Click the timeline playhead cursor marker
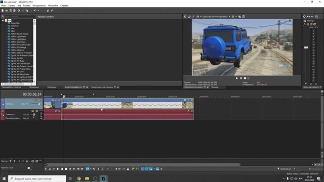 pos(64,97)
